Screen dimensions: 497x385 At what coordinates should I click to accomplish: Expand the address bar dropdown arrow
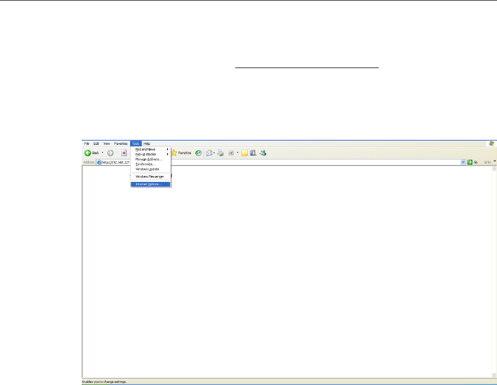click(x=463, y=162)
